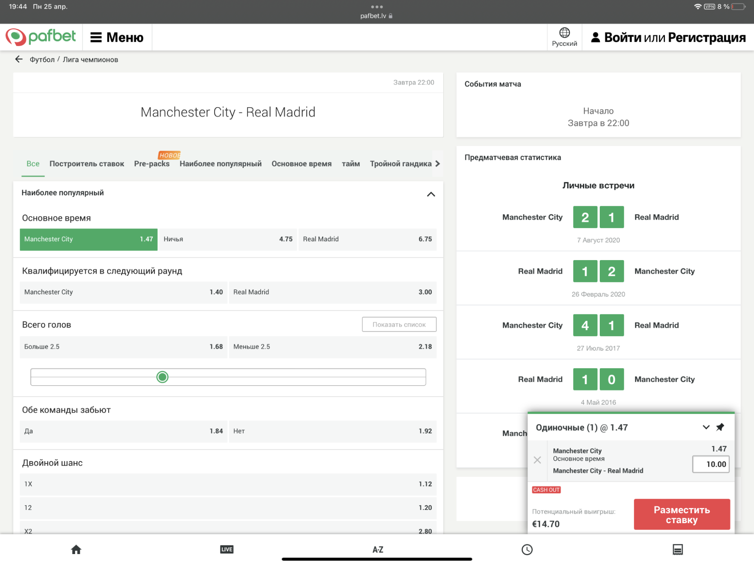Open the hamburger Меню

[x=117, y=37]
